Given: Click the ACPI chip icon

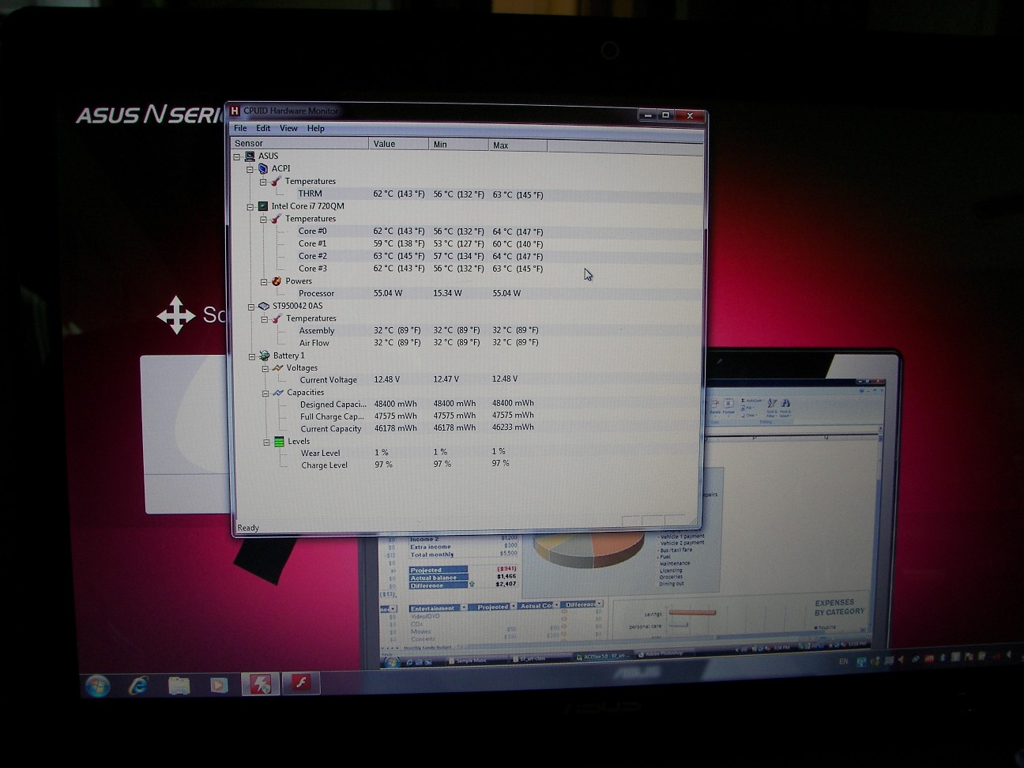Looking at the screenshot, I should 263,168.
